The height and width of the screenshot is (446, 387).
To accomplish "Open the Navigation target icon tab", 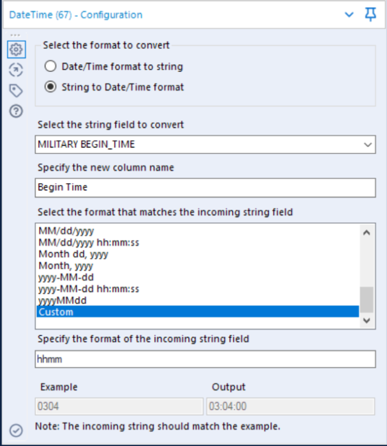I will click(16, 70).
